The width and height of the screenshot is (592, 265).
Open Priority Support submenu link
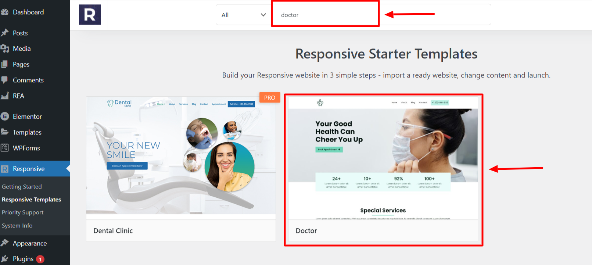coord(22,212)
